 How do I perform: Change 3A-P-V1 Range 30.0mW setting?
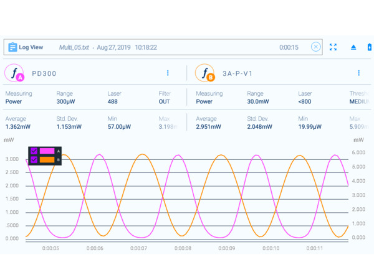pos(257,101)
